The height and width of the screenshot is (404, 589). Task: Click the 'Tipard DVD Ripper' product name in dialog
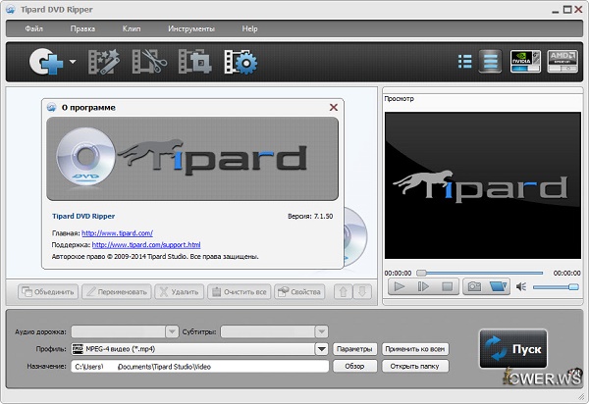point(83,216)
